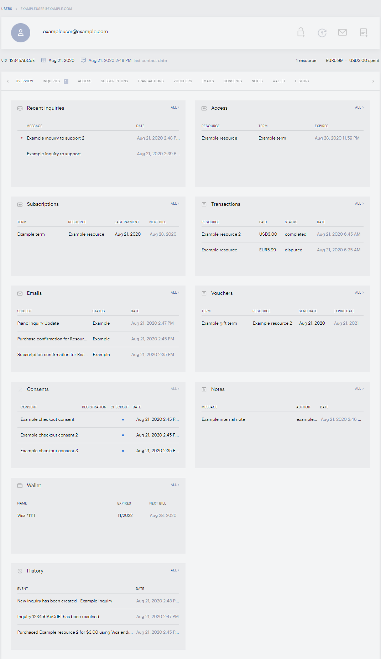
Task: Click the Subscriptions panel icon
Action: click(x=20, y=204)
